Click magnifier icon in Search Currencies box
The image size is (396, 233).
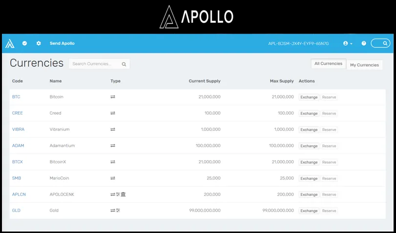(124, 64)
